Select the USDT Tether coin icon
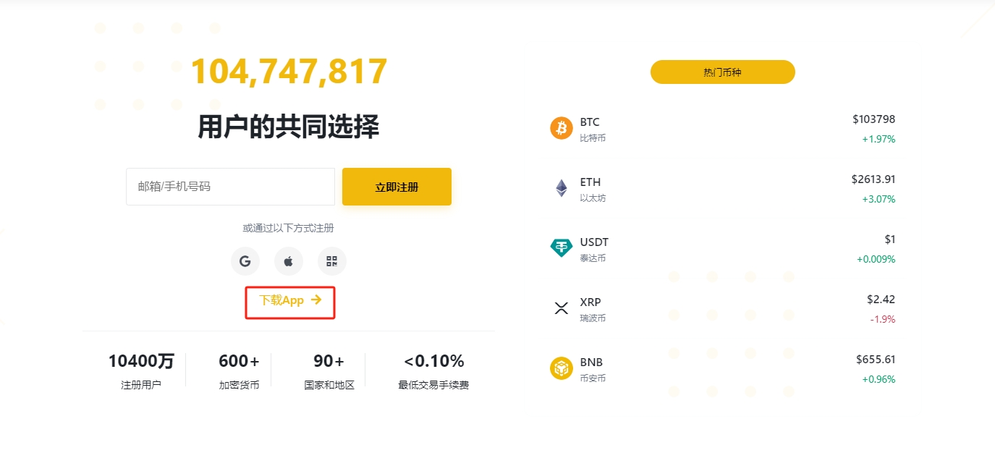This screenshot has height=458, width=995. 561,247
